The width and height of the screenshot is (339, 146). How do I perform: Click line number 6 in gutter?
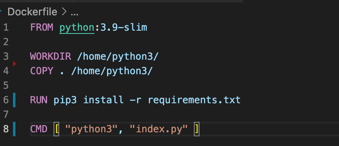tap(6, 100)
